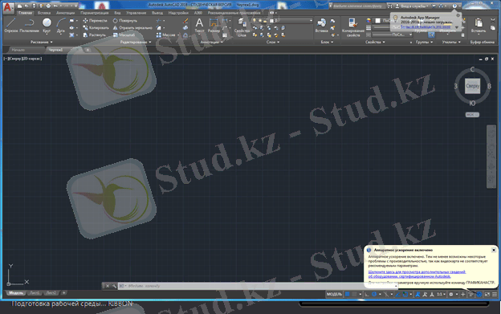This screenshot has width=501, height=314.
Task: Toggle snap mode in status bar
Action: click(x=354, y=294)
